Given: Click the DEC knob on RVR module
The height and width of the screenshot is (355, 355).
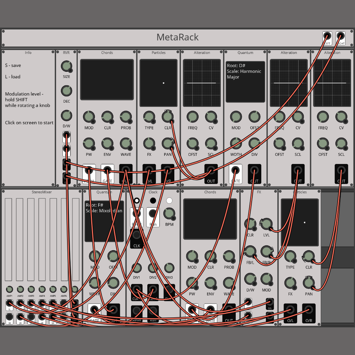Looking at the screenshot, I should tap(66, 91).
